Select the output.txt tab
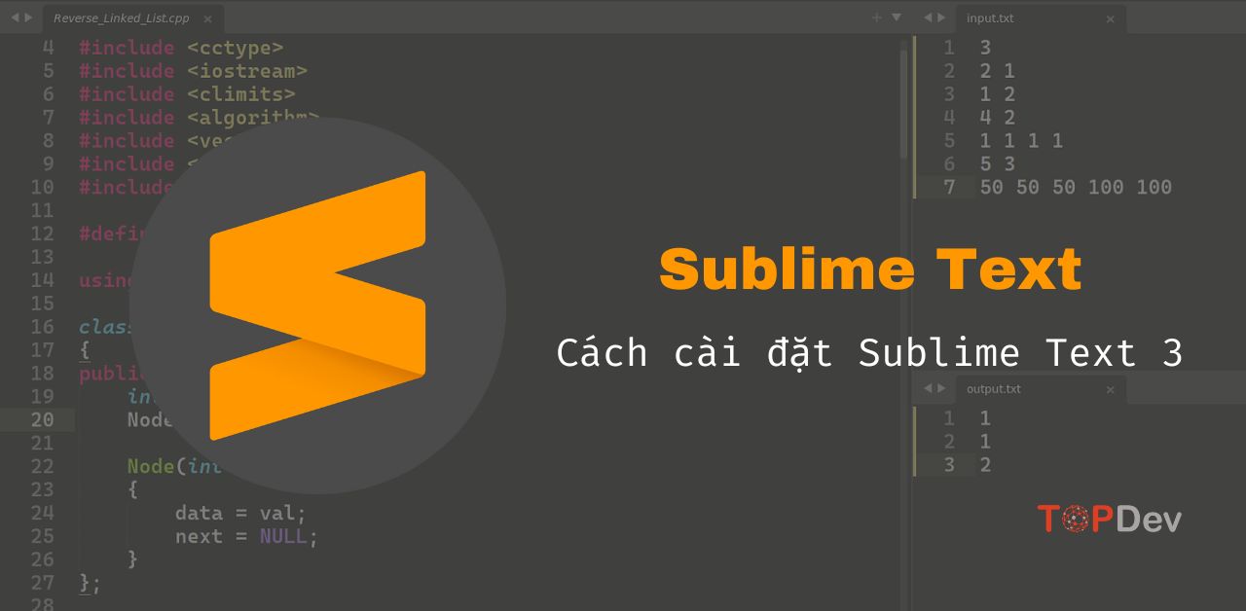The height and width of the screenshot is (611, 1246). tap(994, 389)
